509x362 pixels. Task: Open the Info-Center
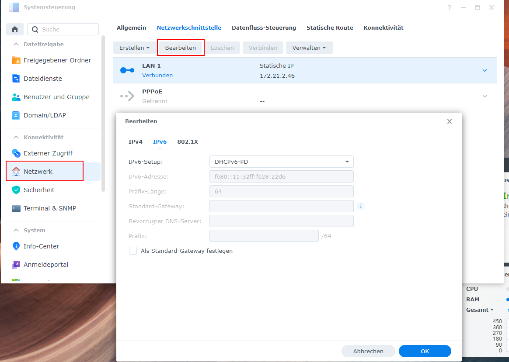coord(42,246)
